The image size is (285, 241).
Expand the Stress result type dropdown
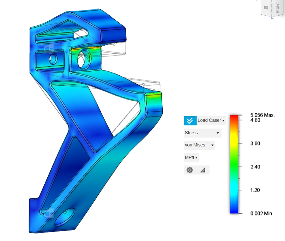203,133
